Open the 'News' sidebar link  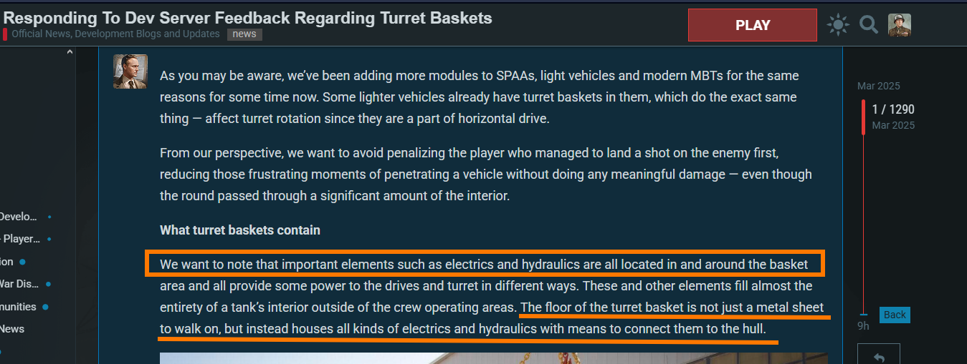[12, 329]
